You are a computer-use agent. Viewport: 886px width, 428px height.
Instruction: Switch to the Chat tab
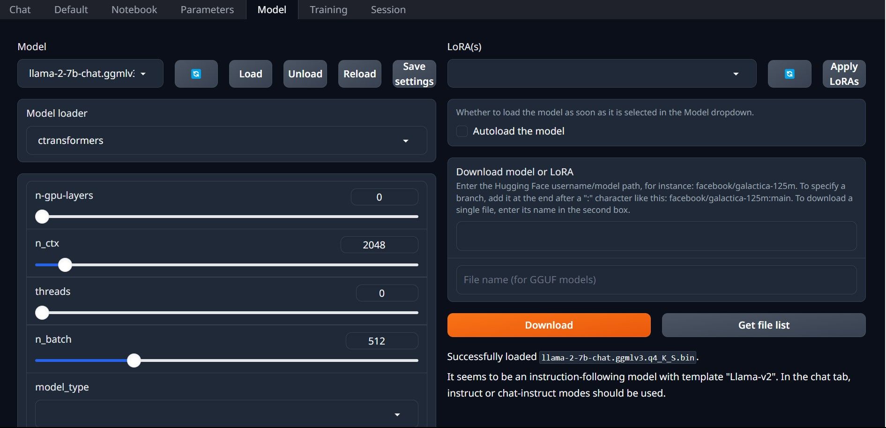pyautogui.click(x=20, y=9)
